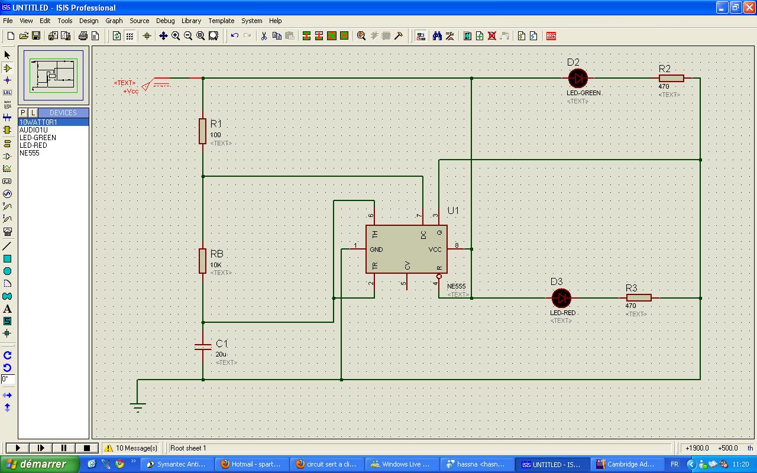Select the 2D Graphics Box tool
This screenshot has width=757, height=473.
7,259
